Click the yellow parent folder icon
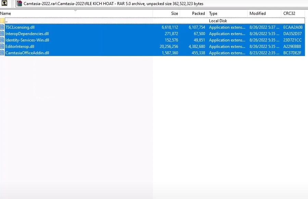308x199 pixels. 2,21
